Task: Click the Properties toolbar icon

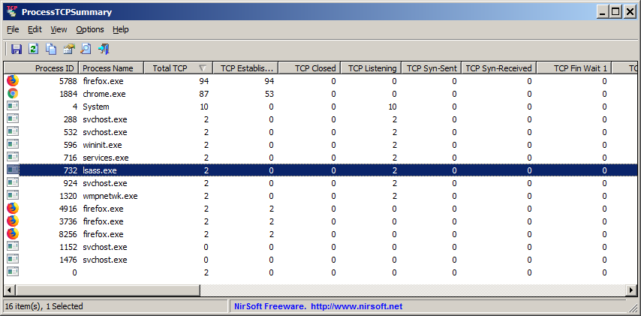Action: (69, 49)
